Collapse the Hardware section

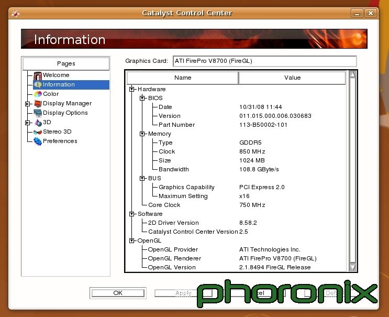pos(132,89)
